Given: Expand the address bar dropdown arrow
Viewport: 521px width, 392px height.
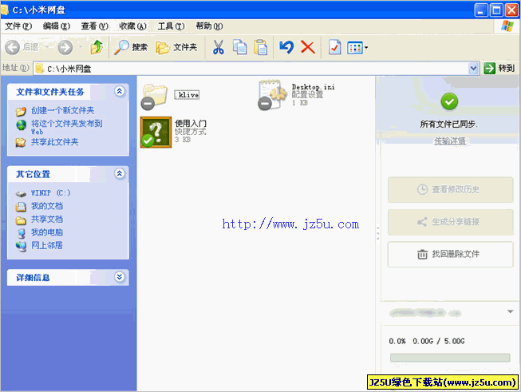Looking at the screenshot, I should pos(473,69).
